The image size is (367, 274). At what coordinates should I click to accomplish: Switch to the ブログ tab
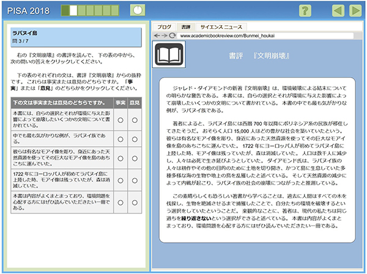pyautogui.click(x=165, y=27)
